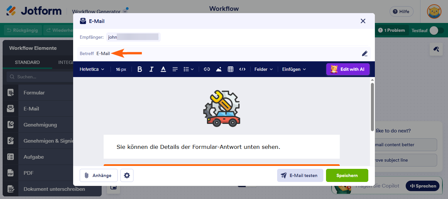
Task: Click the Copilot input field
Action: [x=377, y=186]
